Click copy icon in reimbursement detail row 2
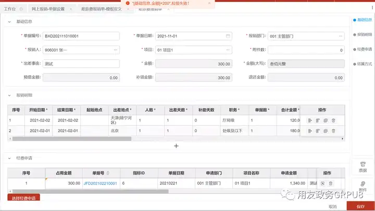This screenshot has width=375, height=211. point(326,131)
